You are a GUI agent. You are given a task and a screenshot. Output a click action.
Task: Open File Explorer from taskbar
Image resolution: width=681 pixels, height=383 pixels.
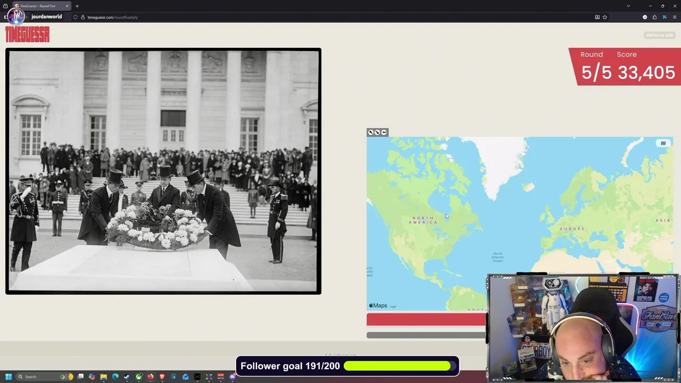pos(104,377)
